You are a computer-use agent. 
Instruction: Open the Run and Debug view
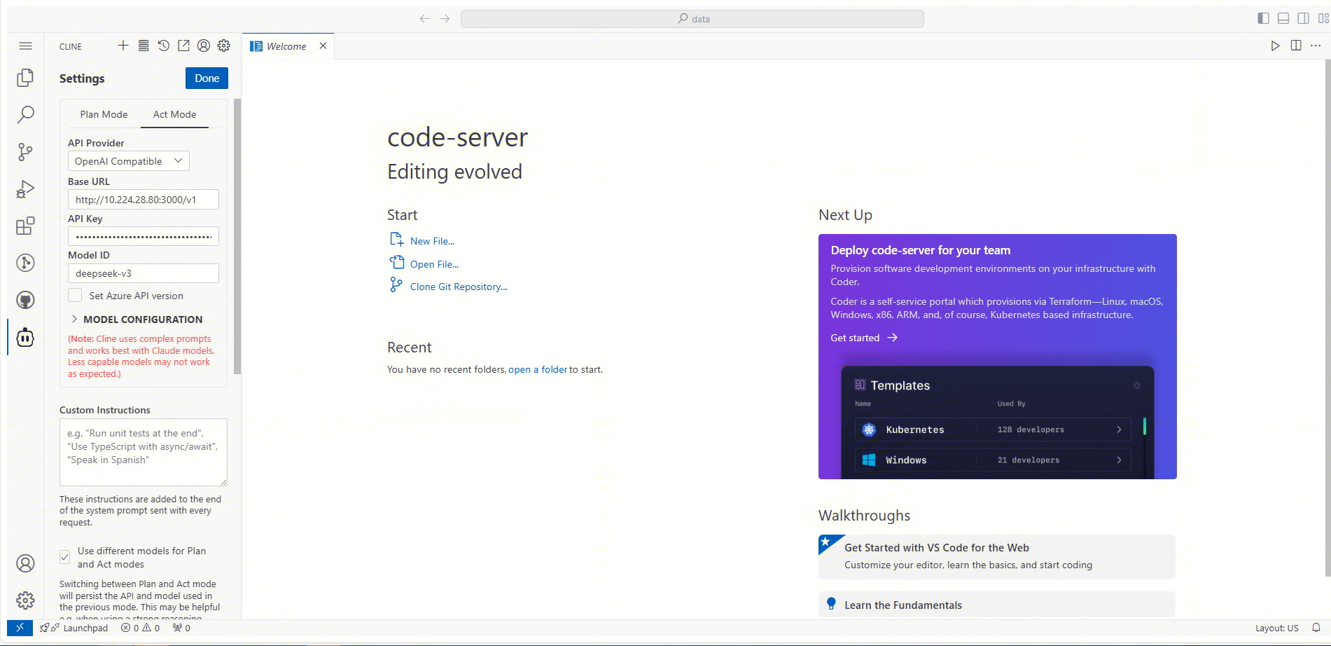click(25, 189)
